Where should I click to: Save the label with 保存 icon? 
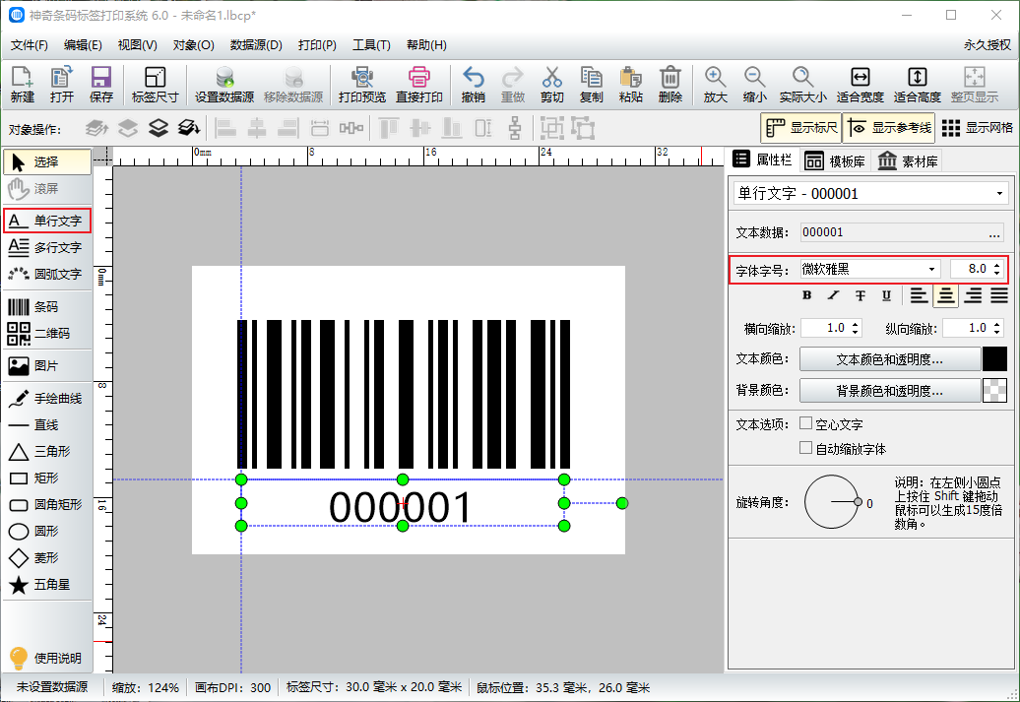(x=100, y=85)
